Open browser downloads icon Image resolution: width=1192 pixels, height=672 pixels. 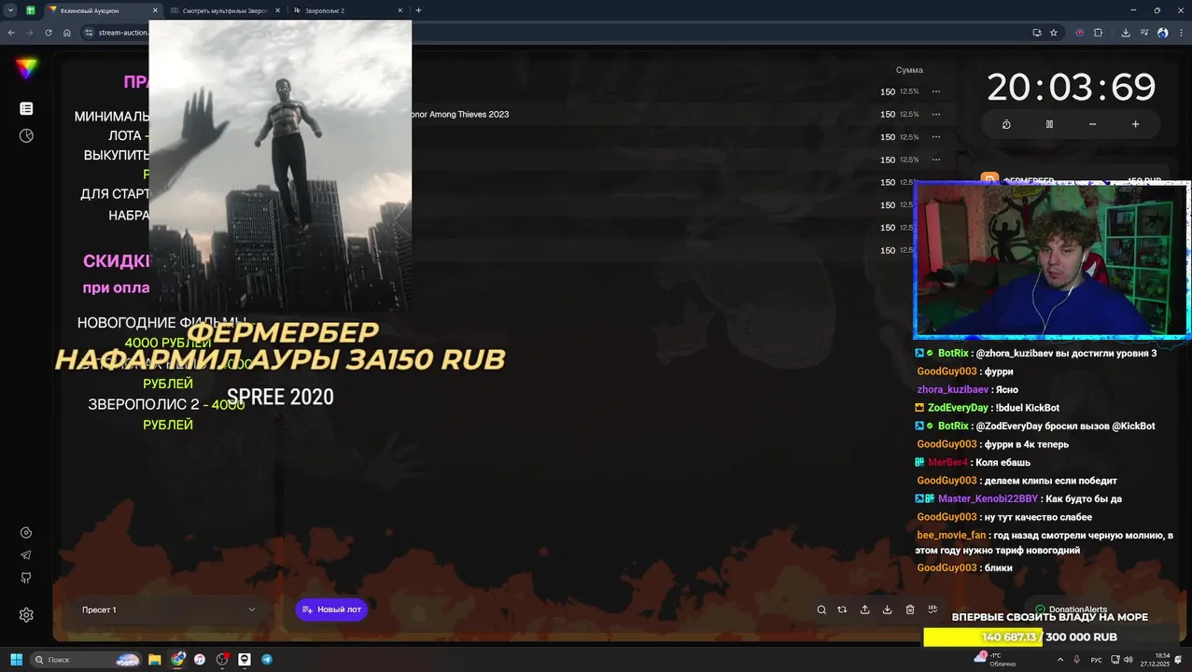tap(1126, 33)
